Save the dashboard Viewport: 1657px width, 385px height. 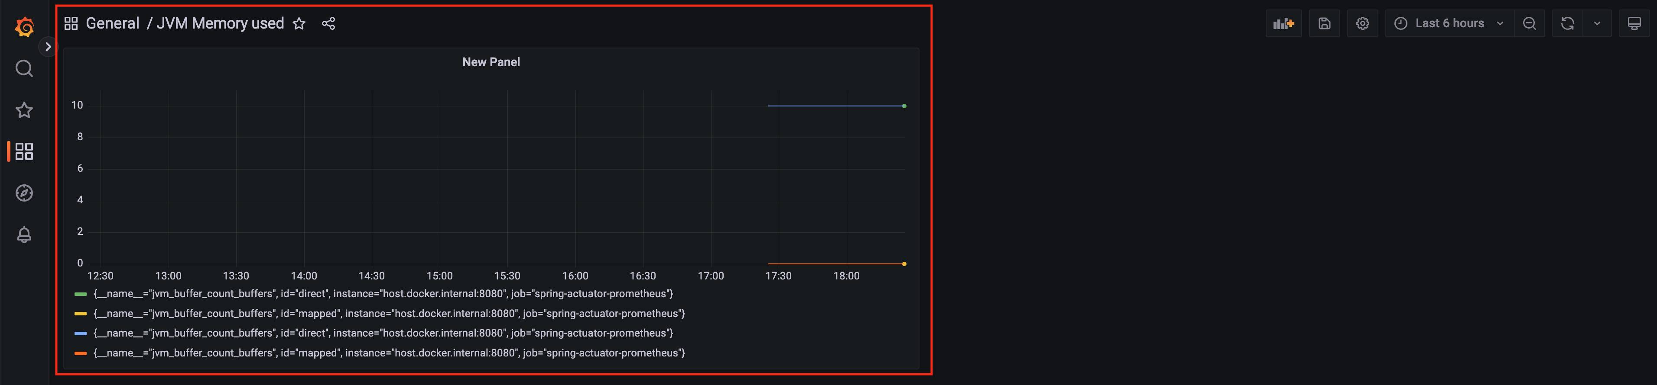(1325, 24)
